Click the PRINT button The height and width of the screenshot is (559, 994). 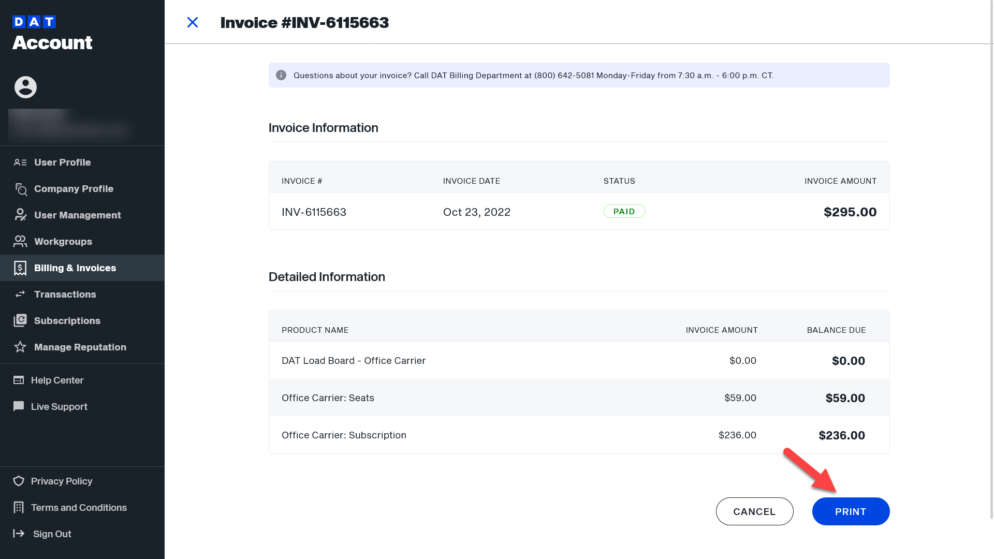click(851, 511)
